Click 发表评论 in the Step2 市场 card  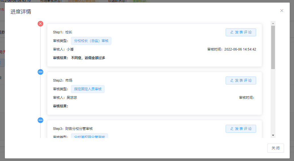241,80
